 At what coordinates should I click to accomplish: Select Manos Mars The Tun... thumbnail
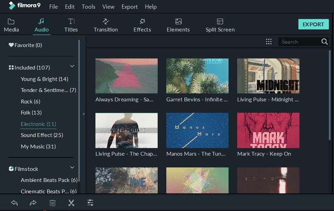(x=197, y=130)
